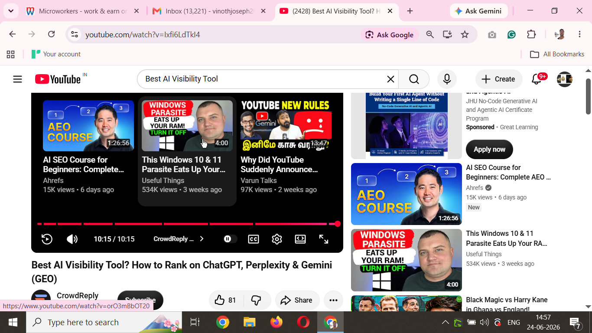Turn on closed captions in player
Image resolution: width=592 pixels, height=333 pixels.
pyautogui.click(x=254, y=239)
